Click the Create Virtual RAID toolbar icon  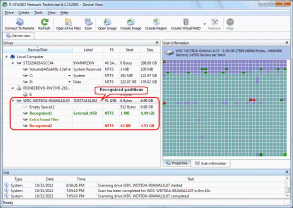[x=185, y=24]
